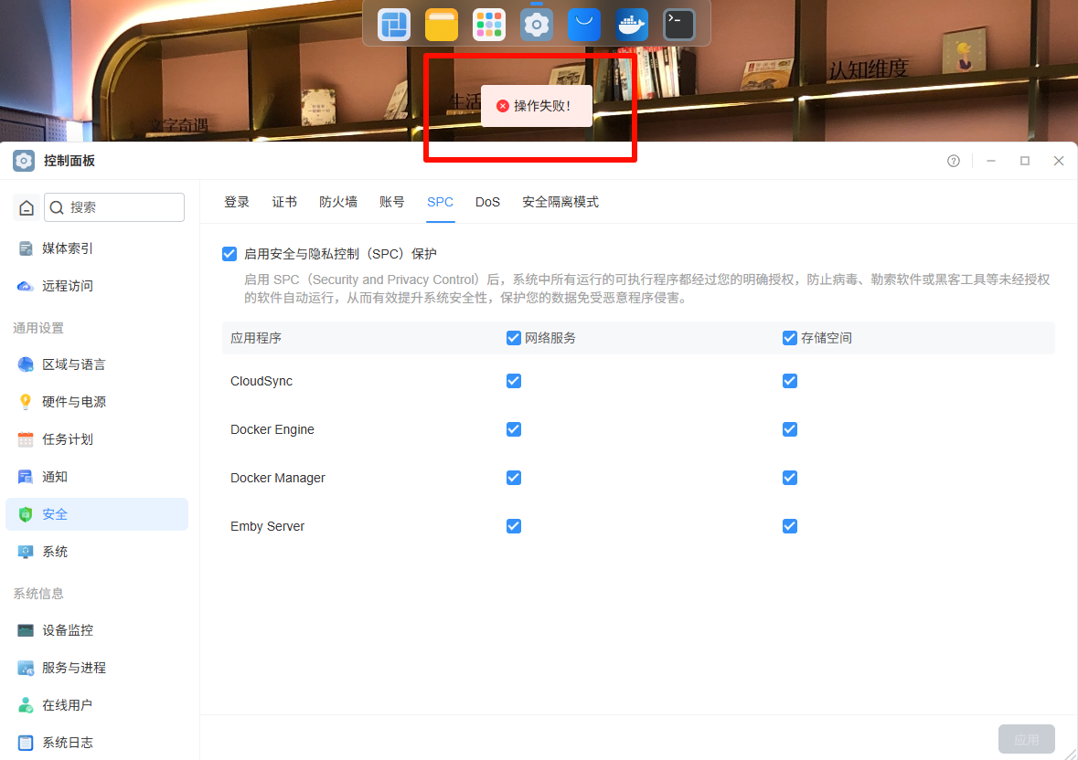This screenshot has height=760, width=1078.
Task: Toggle the 网络服务 header checkbox
Action: tap(514, 338)
